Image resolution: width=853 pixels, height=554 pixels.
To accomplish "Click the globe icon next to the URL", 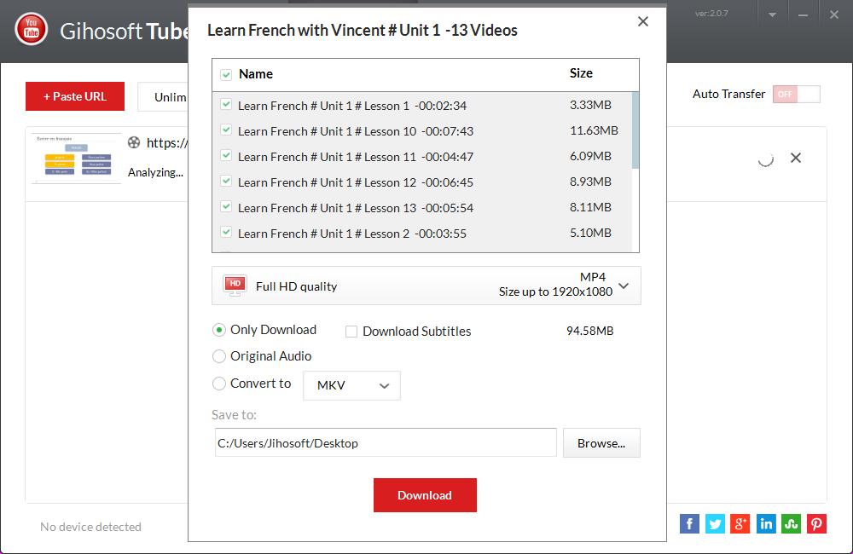I will click(135, 143).
